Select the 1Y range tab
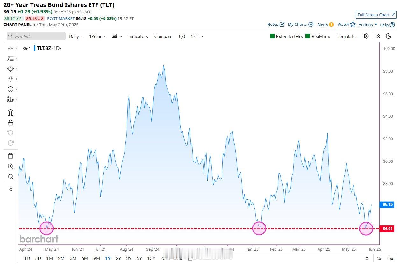This screenshot has height=264, width=400. (108, 258)
